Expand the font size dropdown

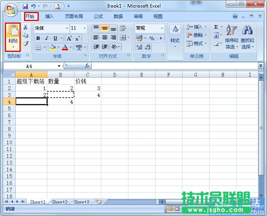click(84, 28)
